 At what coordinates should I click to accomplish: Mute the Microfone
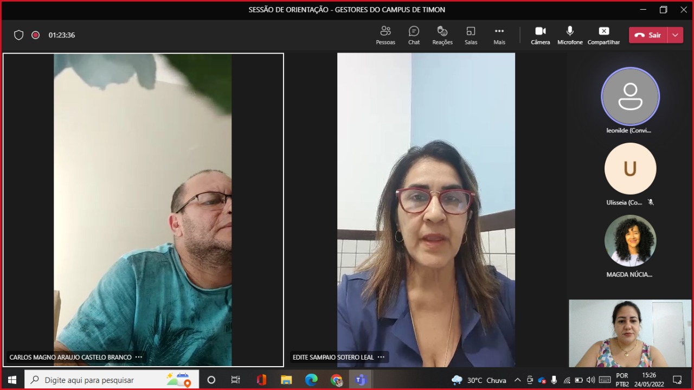click(570, 35)
